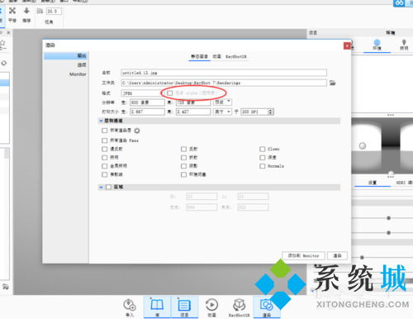
Task: Click the HDRI pin circle on environment preview
Action: 363,145
